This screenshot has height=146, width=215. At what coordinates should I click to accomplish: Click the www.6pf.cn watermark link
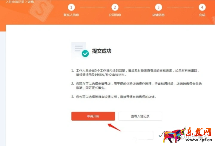pos(199,140)
